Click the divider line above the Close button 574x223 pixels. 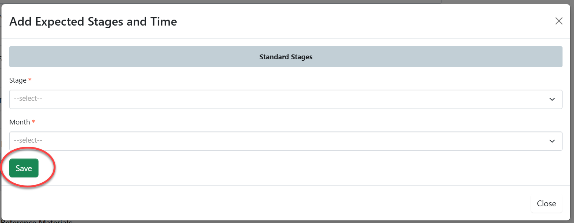point(286,185)
